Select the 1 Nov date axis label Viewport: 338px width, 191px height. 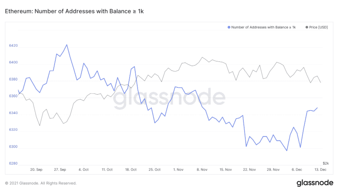click(178, 170)
